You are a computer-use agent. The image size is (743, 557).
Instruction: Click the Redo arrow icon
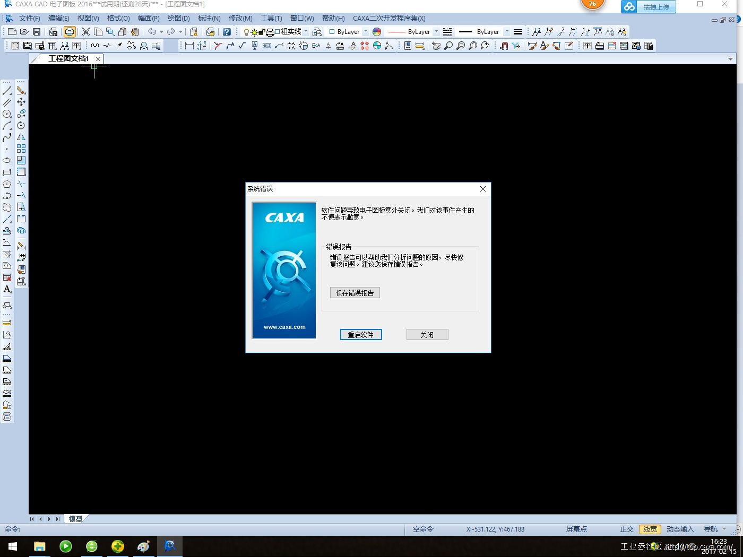[x=171, y=32]
